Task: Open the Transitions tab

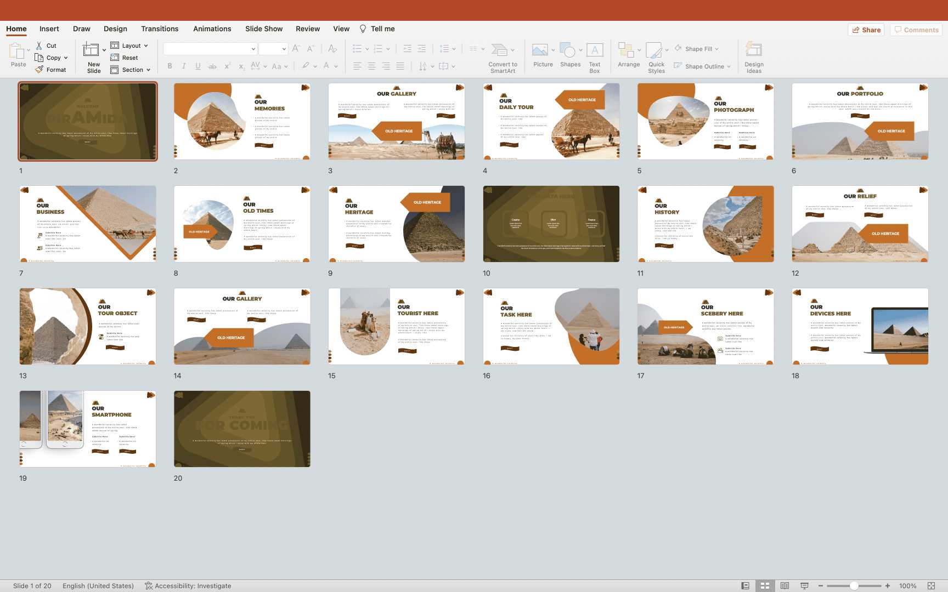Action: pos(160,29)
